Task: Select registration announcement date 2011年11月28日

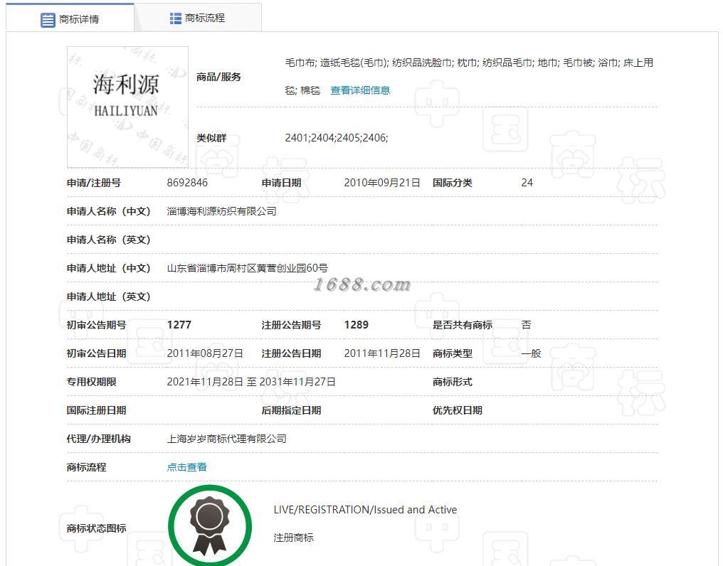Action: [382, 353]
